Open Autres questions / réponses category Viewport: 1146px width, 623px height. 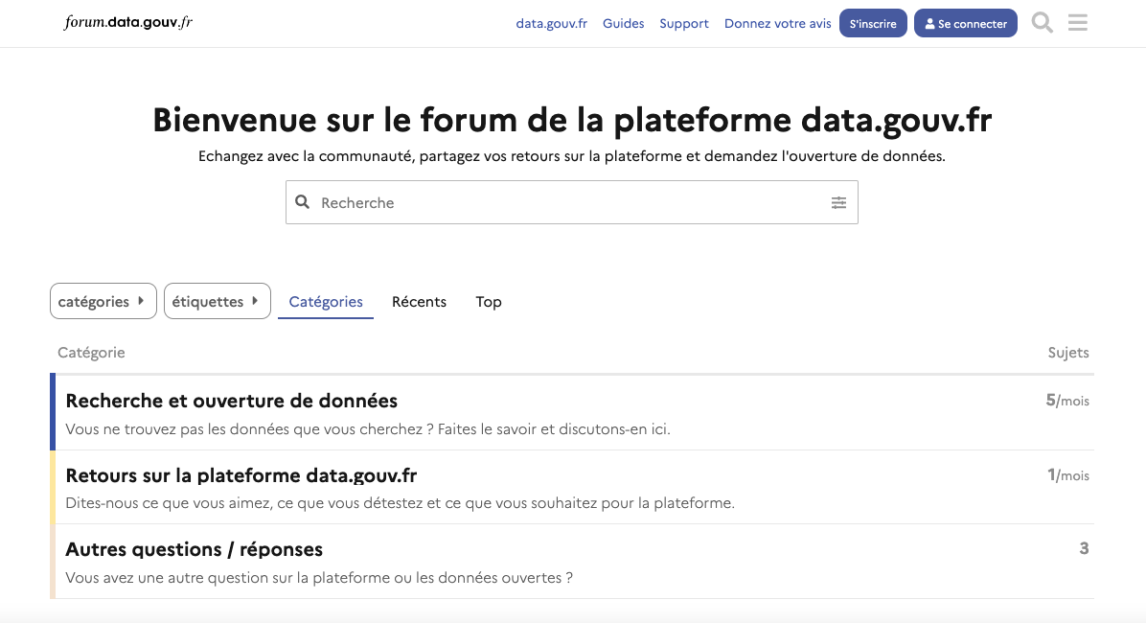pos(195,549)
